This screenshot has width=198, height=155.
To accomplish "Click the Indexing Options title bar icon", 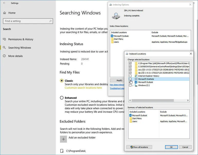I will click(111, 5).
